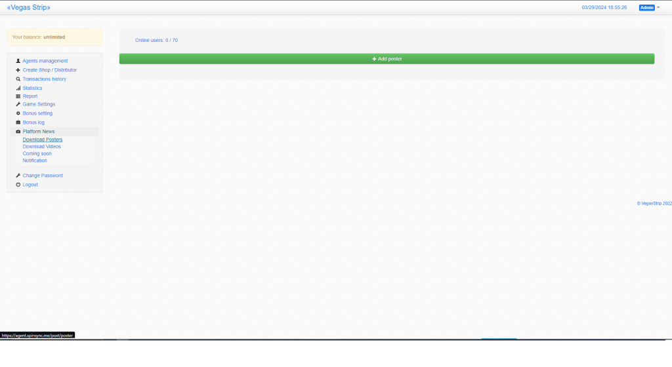
Task: Log out via the Logout link
Action: pos(30,185)
